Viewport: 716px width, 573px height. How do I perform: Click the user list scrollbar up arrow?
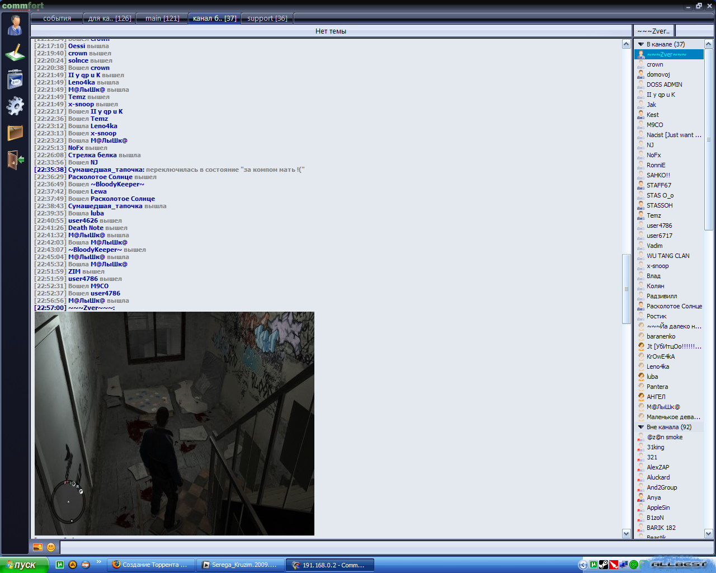click(x=708, y=44)
